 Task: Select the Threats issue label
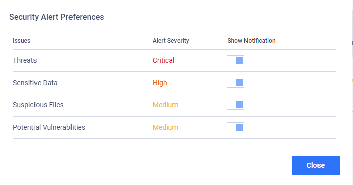pyautogui.click(x=24, y=60)
